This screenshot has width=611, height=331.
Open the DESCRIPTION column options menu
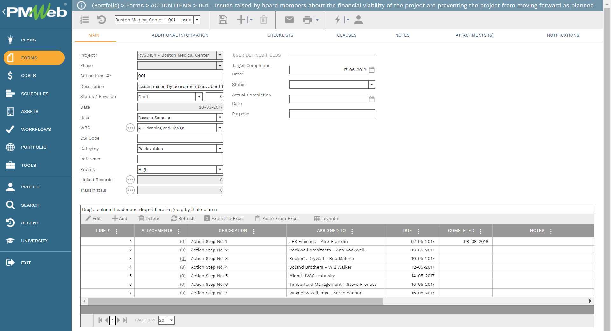[x=254, y=231]
